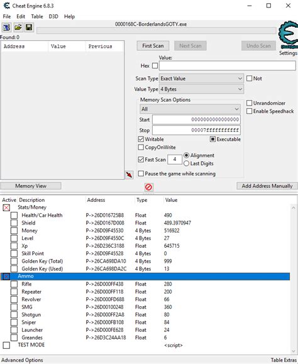Freeze the Health/Car Health entry

14,215
